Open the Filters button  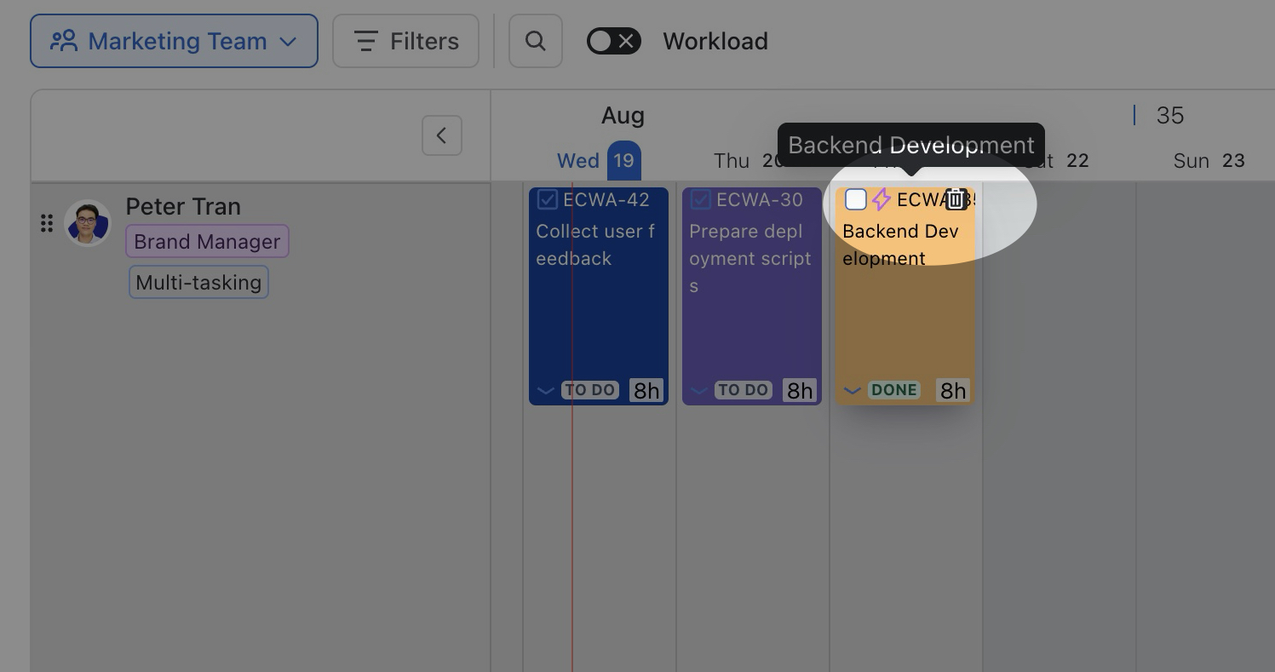(x=405, y=41)
